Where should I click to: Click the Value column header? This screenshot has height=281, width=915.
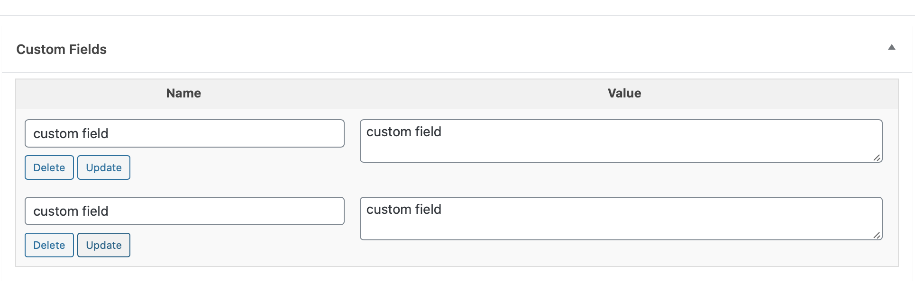(x=624, y=93)
